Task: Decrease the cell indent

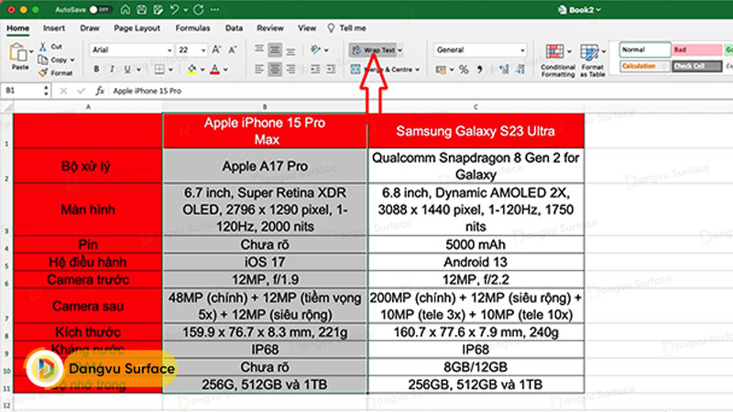Action: (315, 70)
